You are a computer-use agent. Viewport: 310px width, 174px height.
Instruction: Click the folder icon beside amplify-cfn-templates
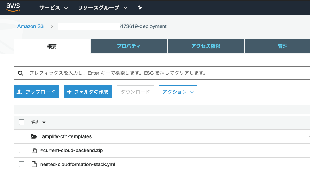click(x=34, y=136)
